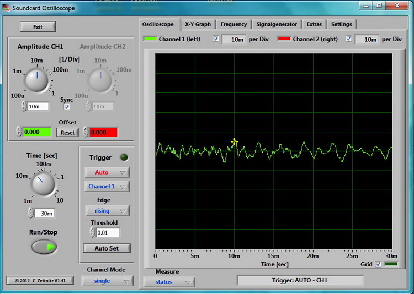
Task: Open the Measure status dropdown
Action: [x=169, y=282]
